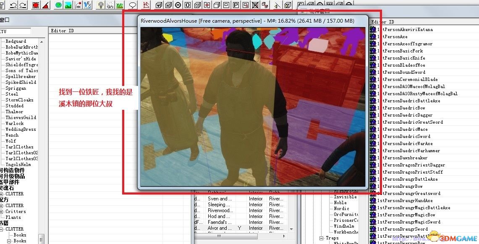This screenshot has width=479, height=244.
Task: Click the red-barred H toolbar icon
Action: point(207,5)
